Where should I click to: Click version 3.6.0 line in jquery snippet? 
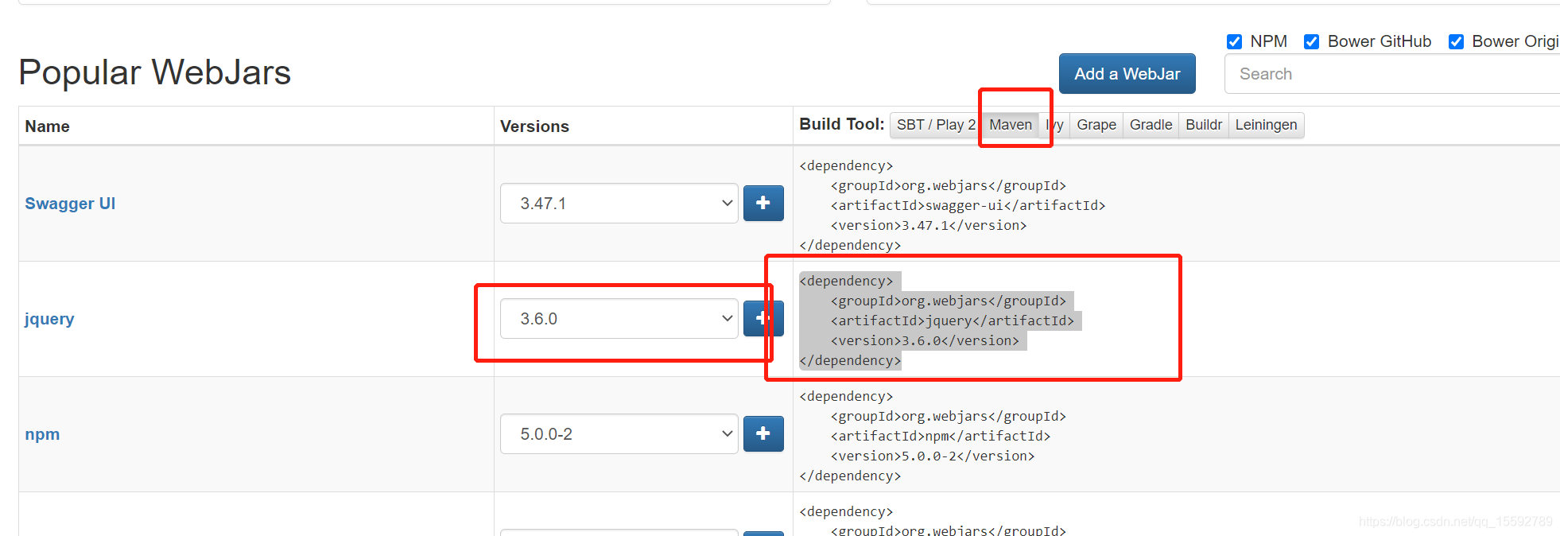click(925, 340)
